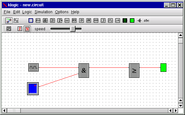The height and width of the screenshot is (115, 185).
Task: Open the Logic menu
Action: coord(27,12)
